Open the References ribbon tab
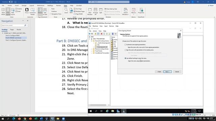The height and width of the screenshot is (121, 216). (40, 5)
